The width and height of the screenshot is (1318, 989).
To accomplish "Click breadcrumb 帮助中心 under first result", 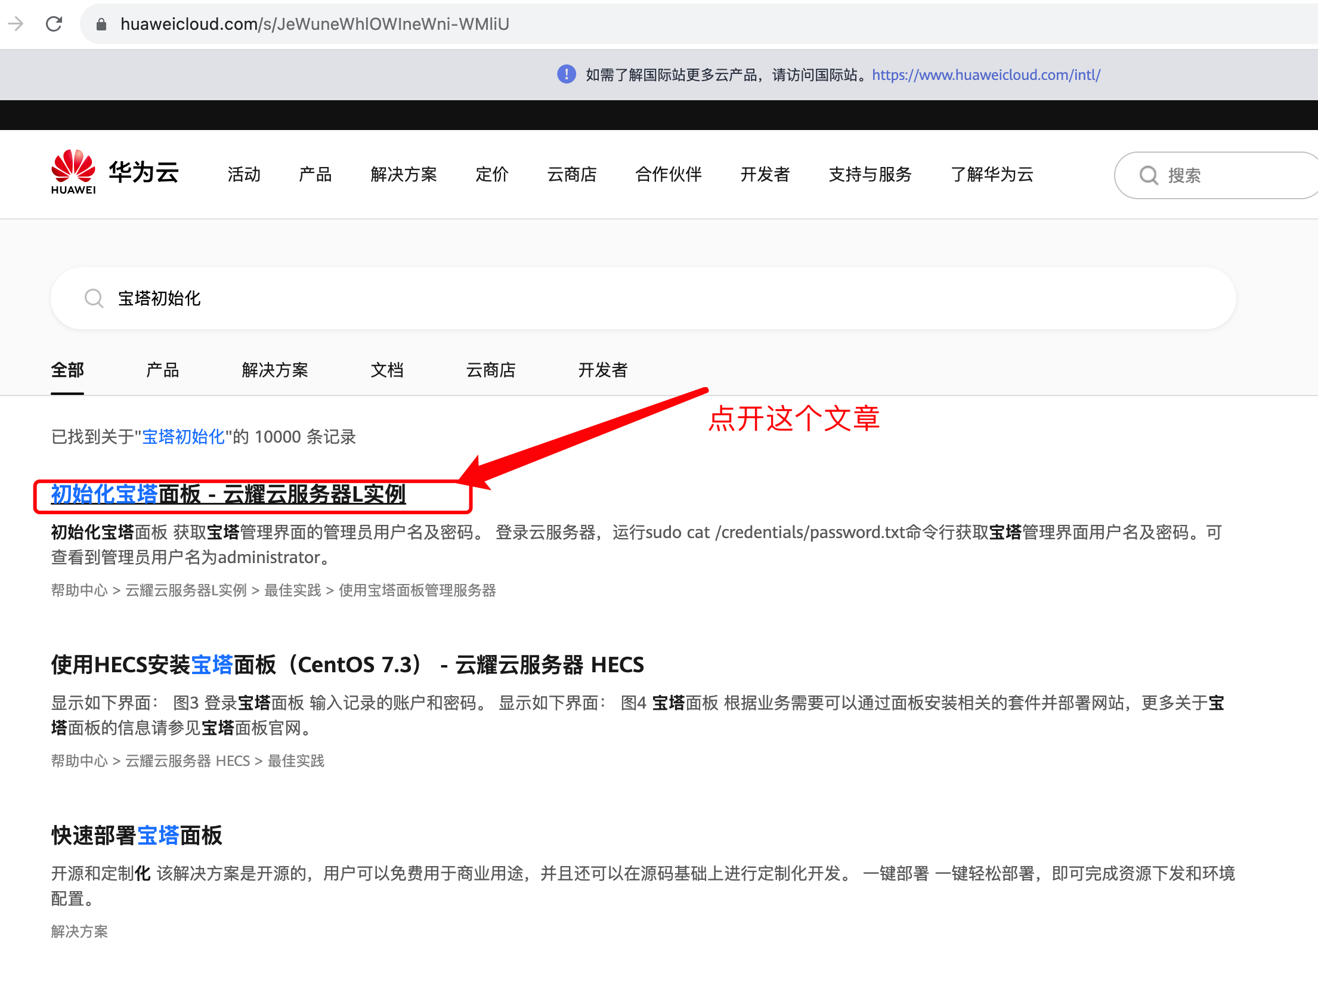I will [x=79, y=591].
